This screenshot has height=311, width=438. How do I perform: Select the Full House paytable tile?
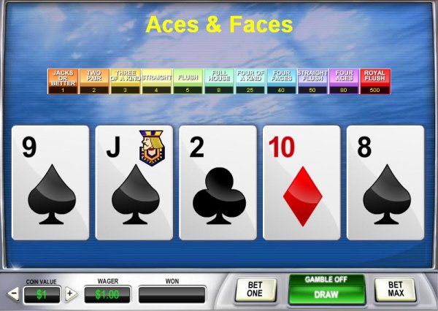coord(219,81)
